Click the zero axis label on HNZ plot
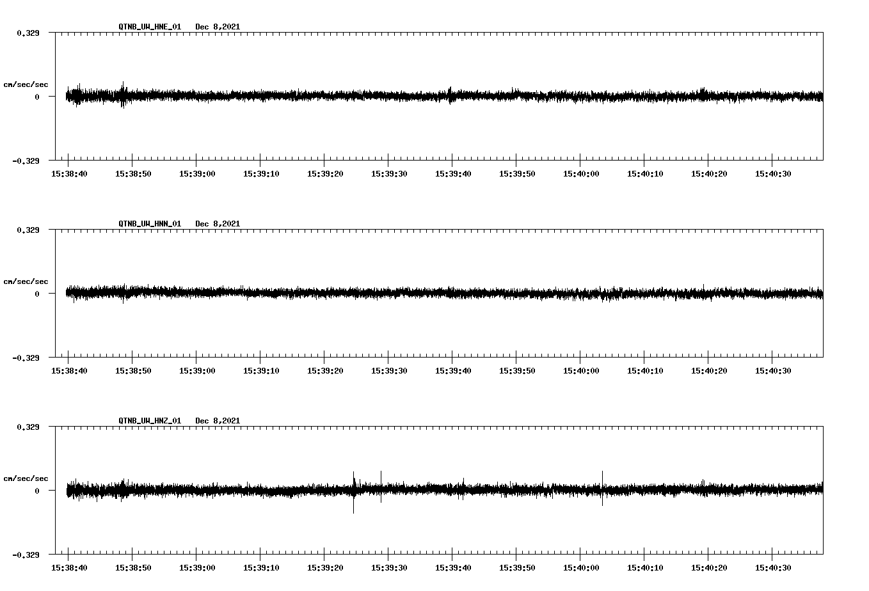The image size is (869, 591). pos(37,491)
